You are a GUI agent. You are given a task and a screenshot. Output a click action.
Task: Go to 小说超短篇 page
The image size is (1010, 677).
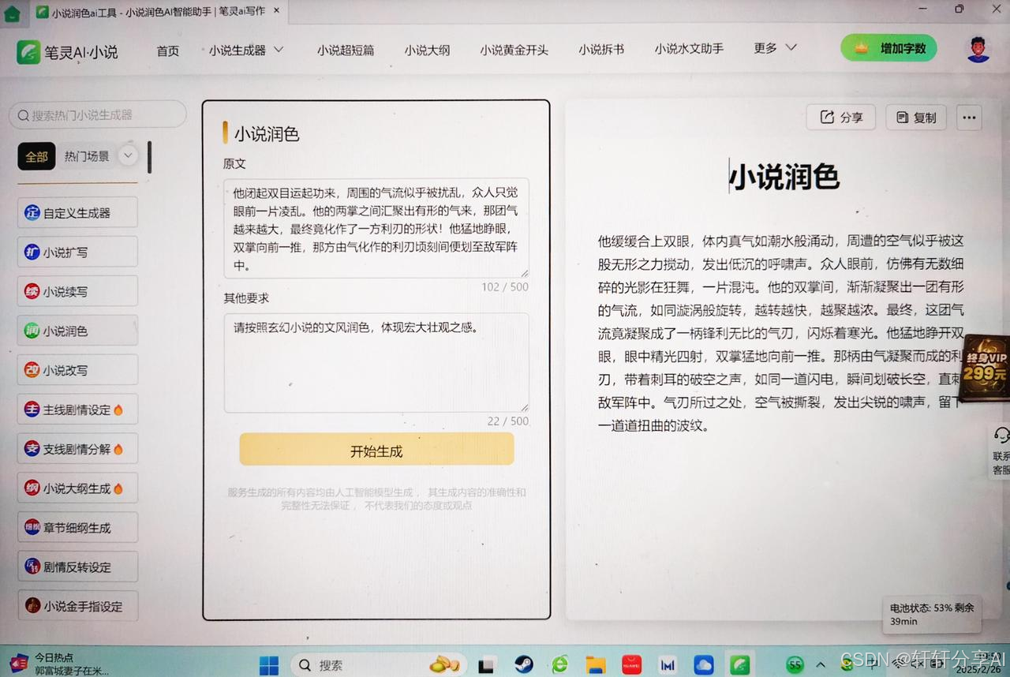point(346,50)
